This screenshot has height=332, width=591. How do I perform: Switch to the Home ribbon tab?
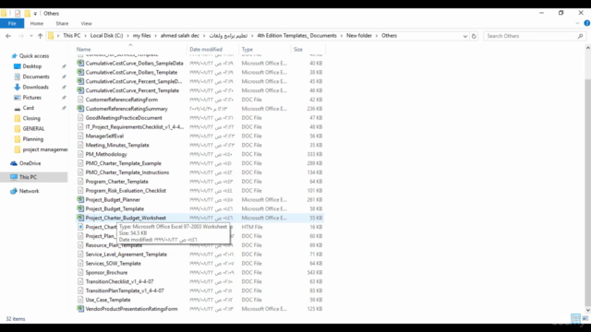tap(37, 23)
